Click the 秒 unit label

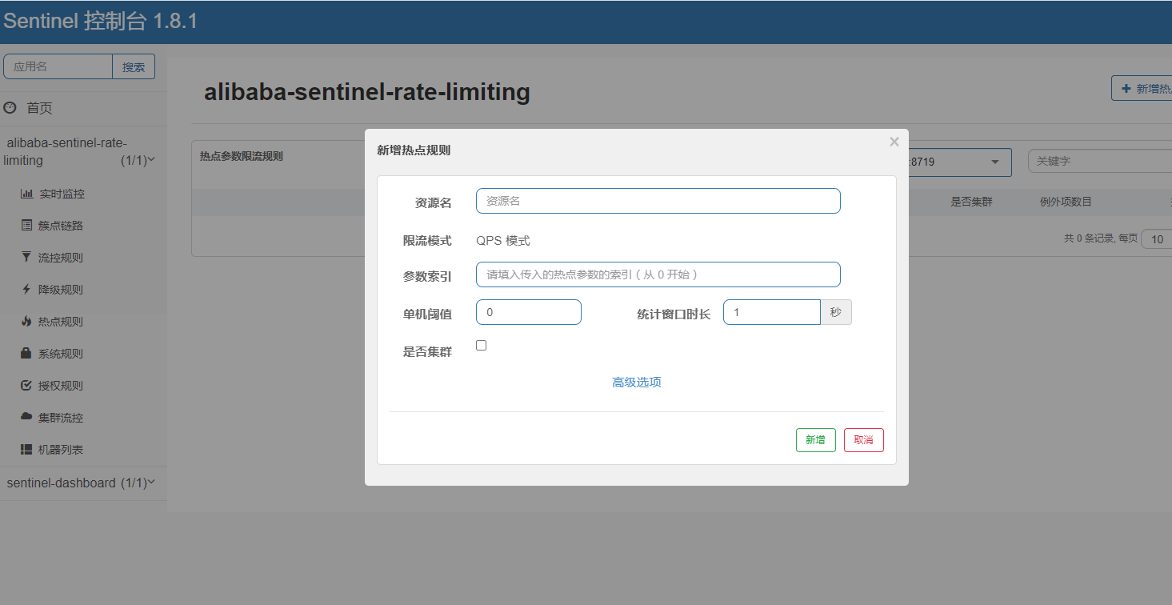point(836,312)
